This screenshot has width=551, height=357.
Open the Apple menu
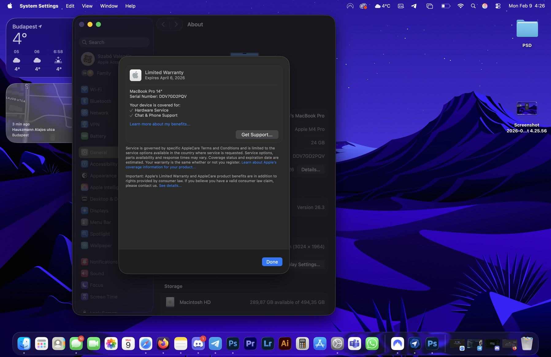coord(10,6)
